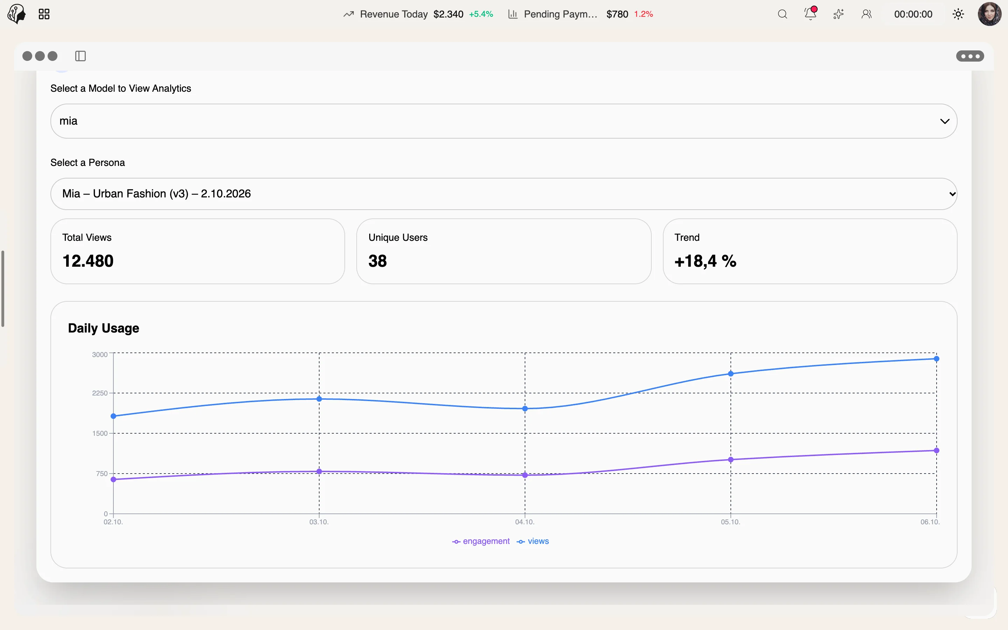Screen dimensions: 1008x630
Task: Click the page scrollbar handle at left edge
Action: 2,289
